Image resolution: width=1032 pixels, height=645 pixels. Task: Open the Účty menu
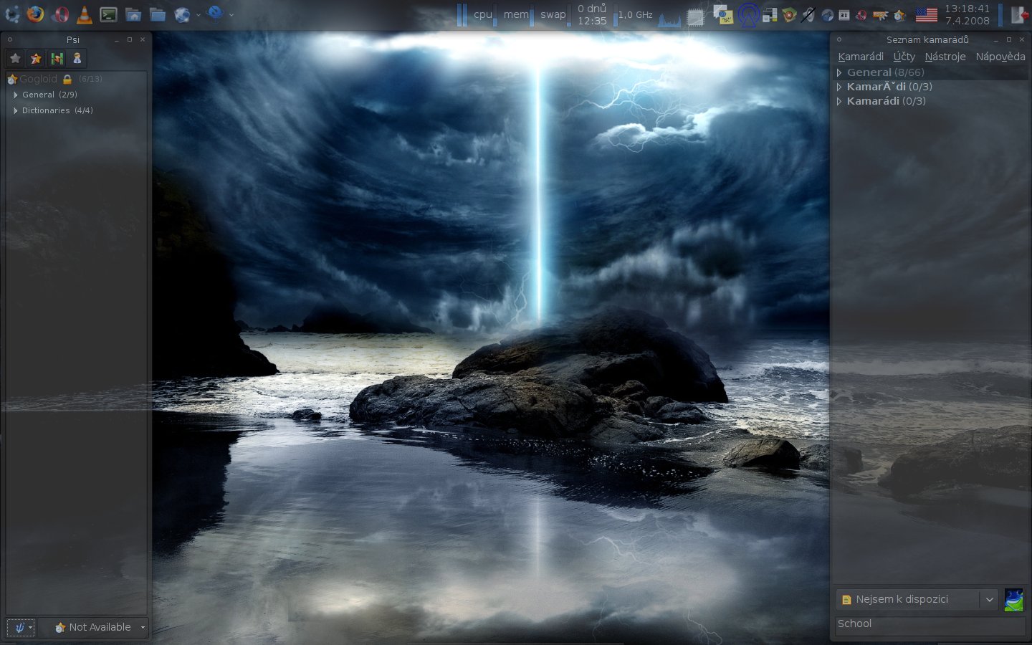(x=904, y=57)
